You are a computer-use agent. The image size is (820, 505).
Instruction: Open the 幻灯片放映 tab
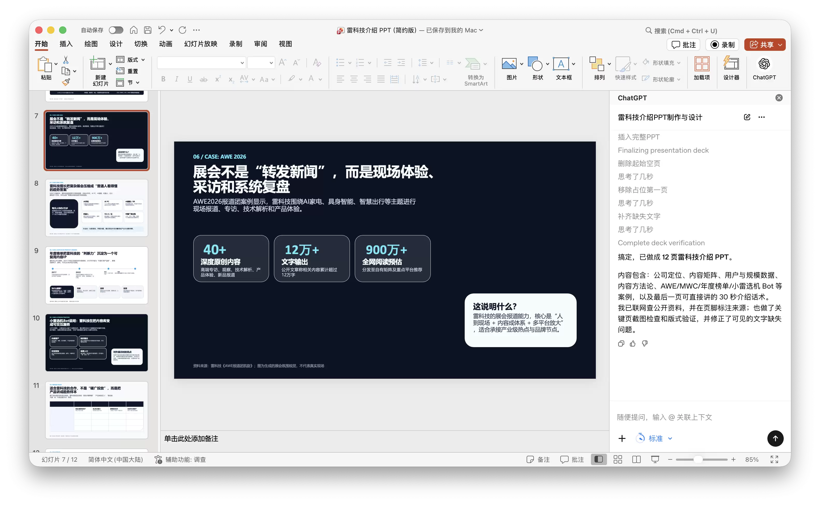(x=200, y=44)
